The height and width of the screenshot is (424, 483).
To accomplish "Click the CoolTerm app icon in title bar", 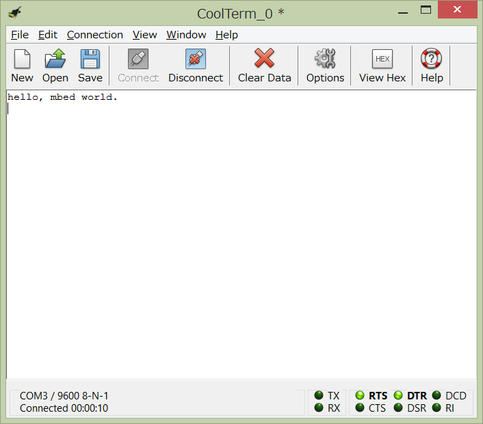I will tap(15, 12).
